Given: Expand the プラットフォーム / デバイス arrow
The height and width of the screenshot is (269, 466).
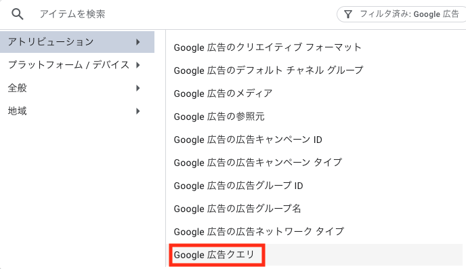Looking at the screenshot, I should pos(138,65).
